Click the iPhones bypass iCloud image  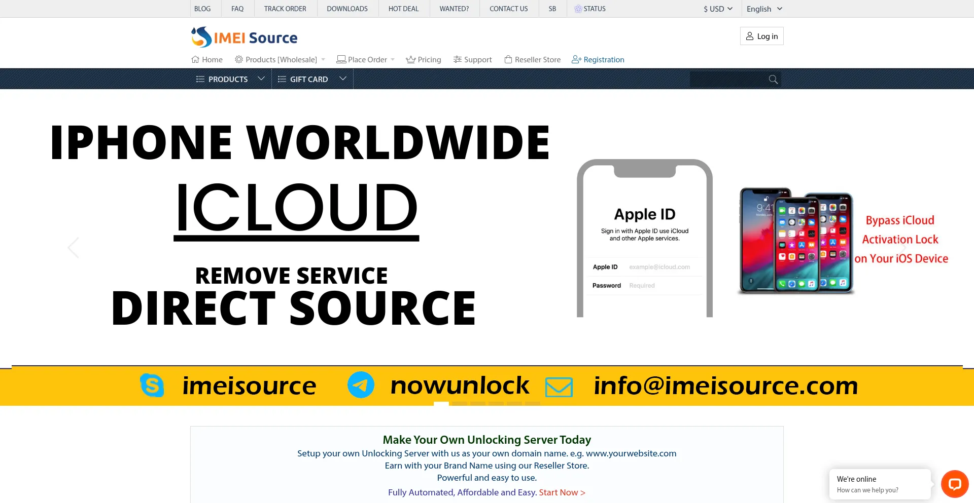coord(796,241)
